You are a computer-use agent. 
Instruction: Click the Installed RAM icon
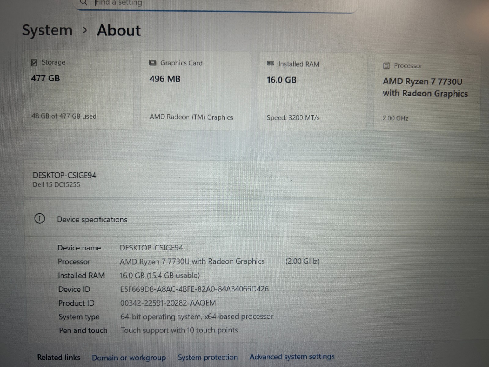pyautogui.click(x=270, y=64)
